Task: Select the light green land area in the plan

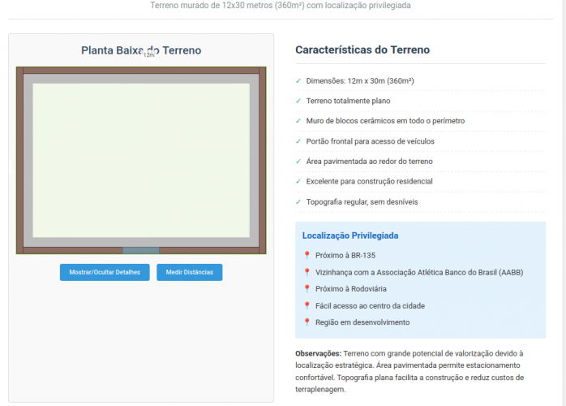Action: (141, 159)
